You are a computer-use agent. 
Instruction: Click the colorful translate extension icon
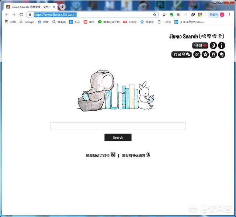[200, 15]
